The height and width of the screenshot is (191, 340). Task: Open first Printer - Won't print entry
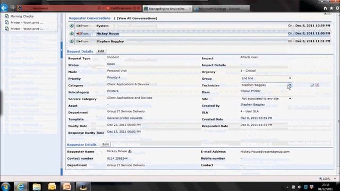tap(27, 22)
